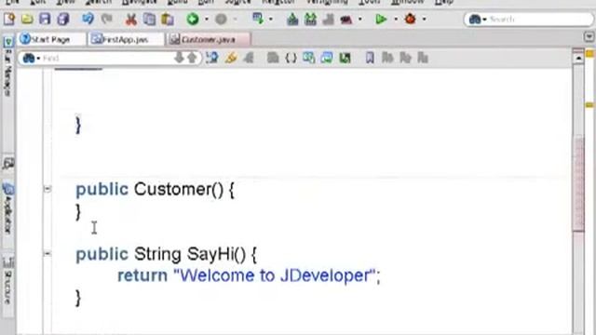Switch to the FirstApp.jws tab
The height and width of the screenshot is (335, 596).
(127, 39)
